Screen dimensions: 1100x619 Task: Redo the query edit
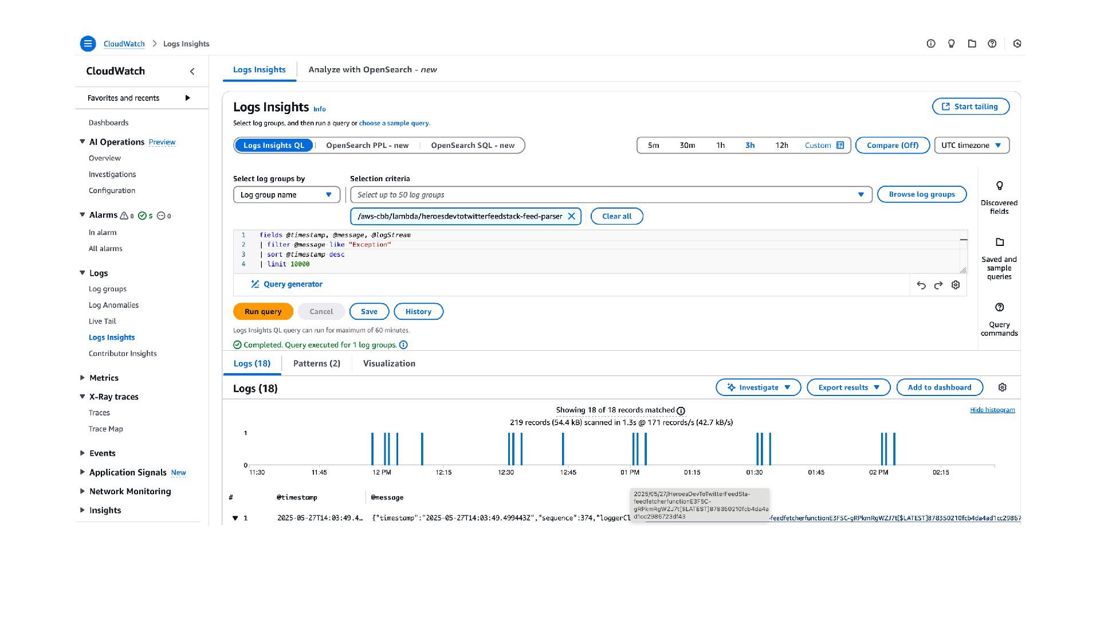coord(938,285)
